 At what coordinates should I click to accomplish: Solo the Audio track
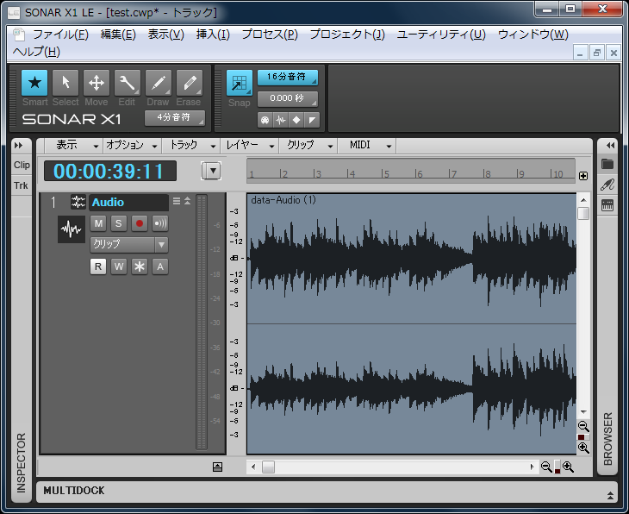click(x=119, y=223)
